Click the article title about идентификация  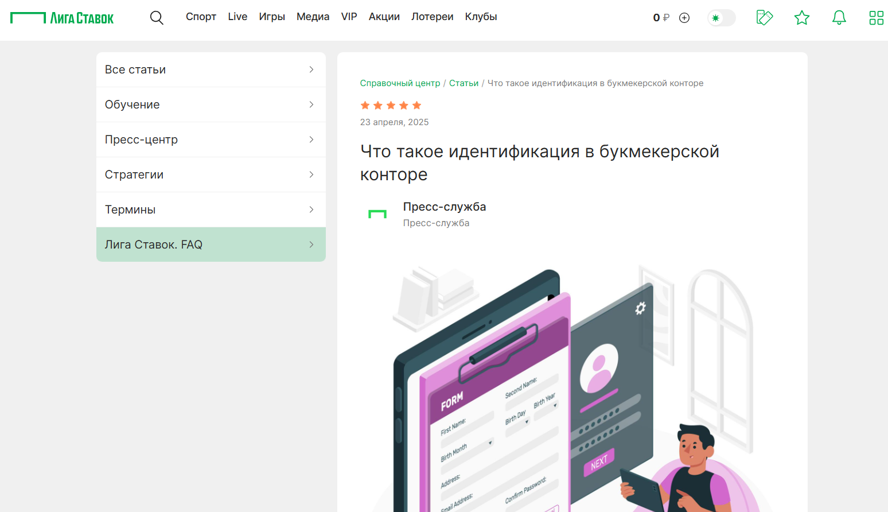point(540,163)
